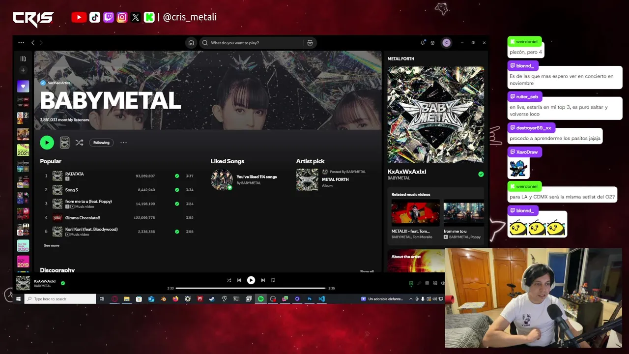This screenshot has height=354, width=629.
Task: Open the from me to u music video thumbnail
Action: tap(464, 213)
